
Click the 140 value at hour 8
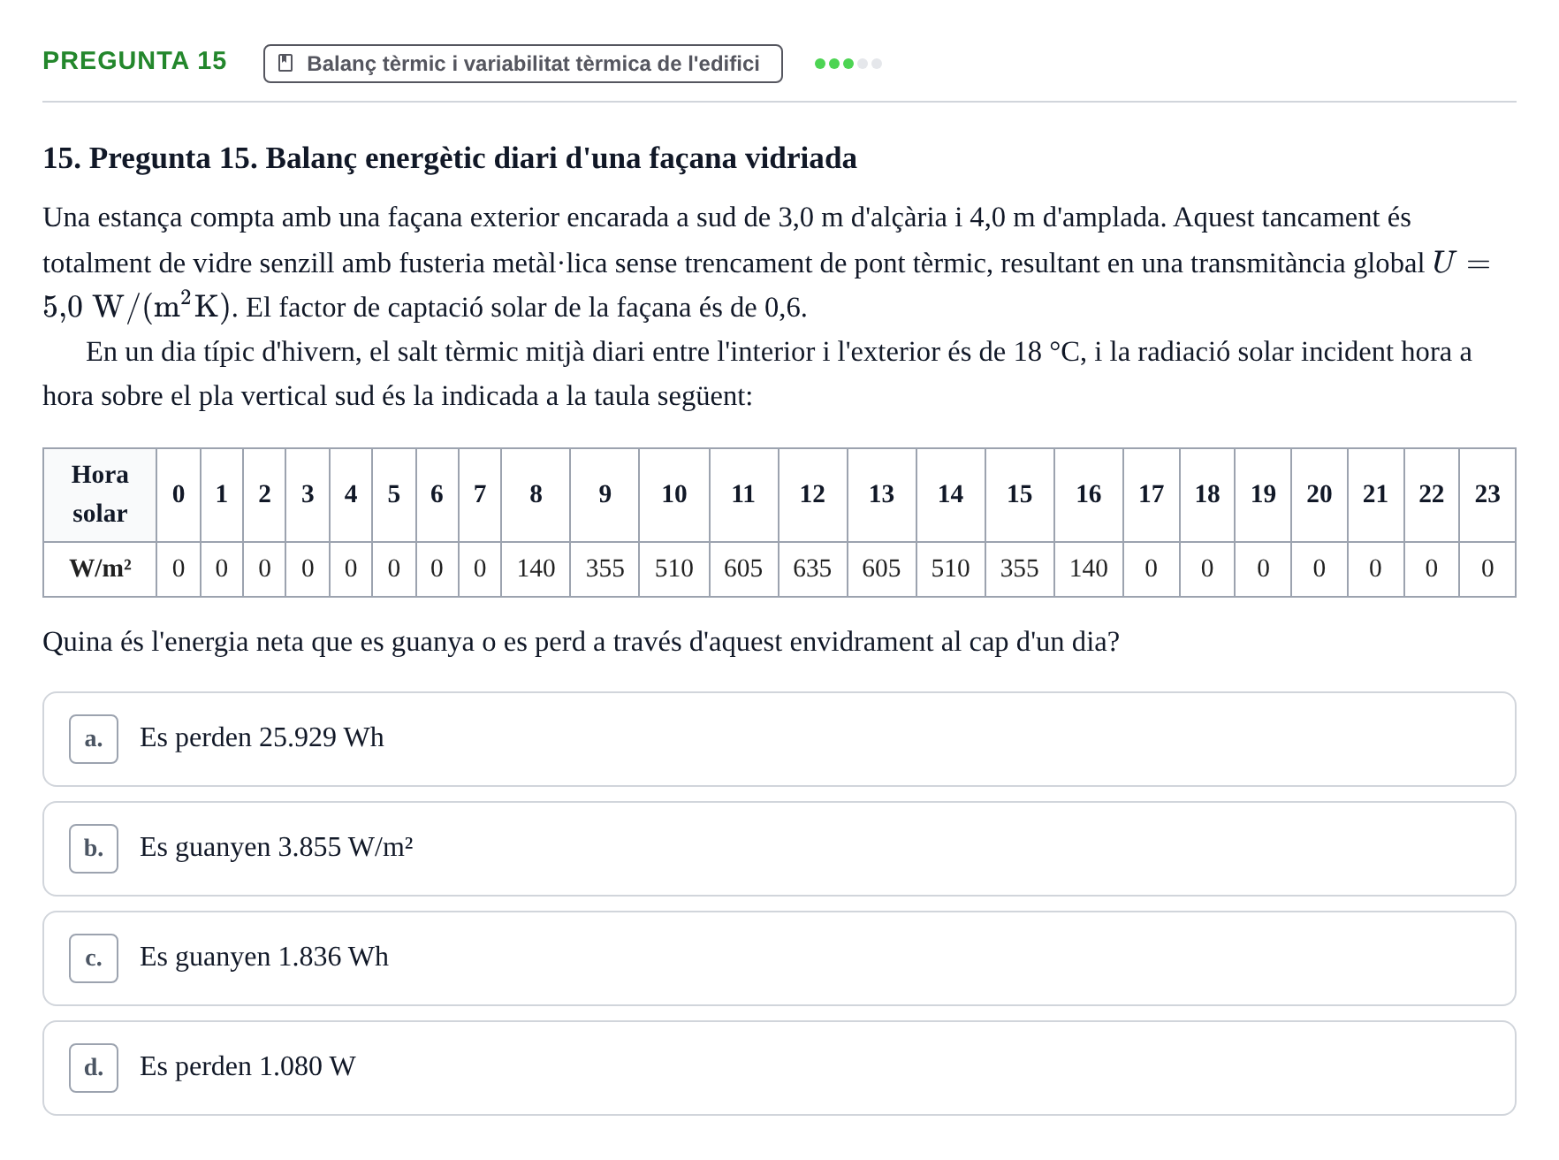coord(536,569)
